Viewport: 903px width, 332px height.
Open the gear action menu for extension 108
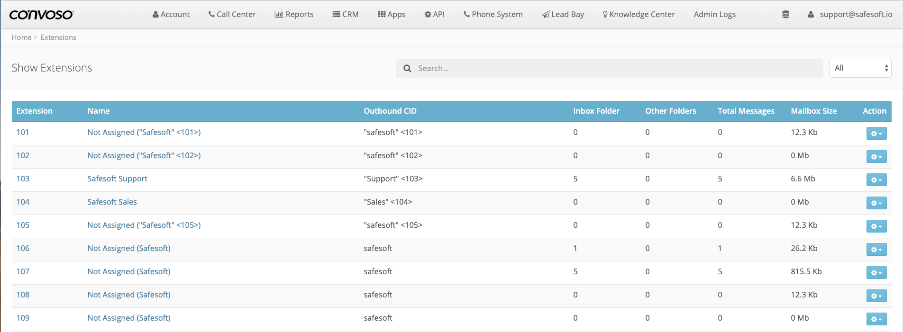coord(876,296)
